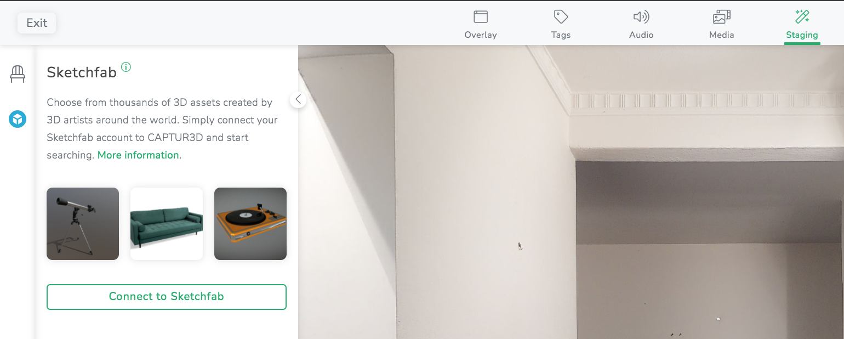
Task: Click the Audio tab label text
Action: 641,35
